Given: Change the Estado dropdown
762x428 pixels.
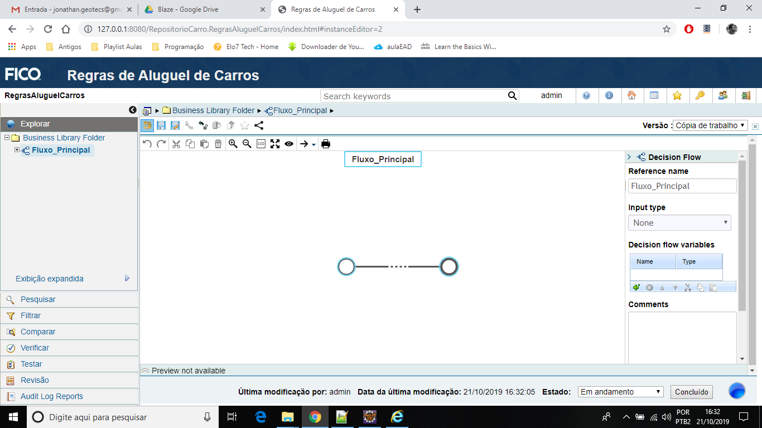Looking at the screenshot, I should (x=620, y=392).
